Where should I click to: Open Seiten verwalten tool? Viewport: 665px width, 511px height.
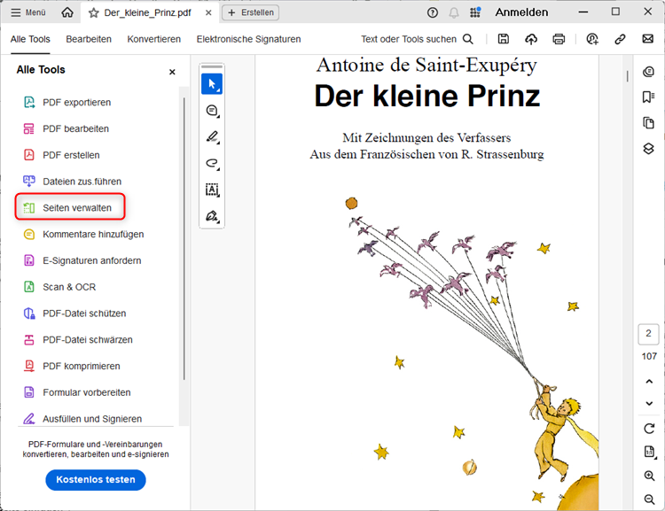coord(70,206)
